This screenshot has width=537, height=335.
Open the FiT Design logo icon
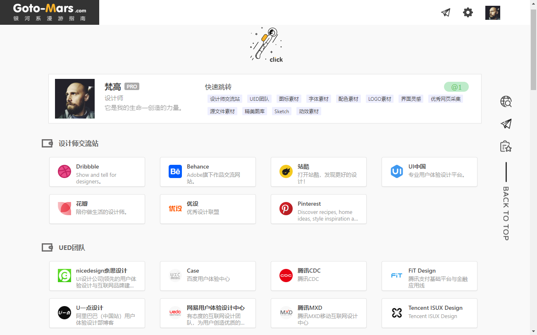[397, 276]
